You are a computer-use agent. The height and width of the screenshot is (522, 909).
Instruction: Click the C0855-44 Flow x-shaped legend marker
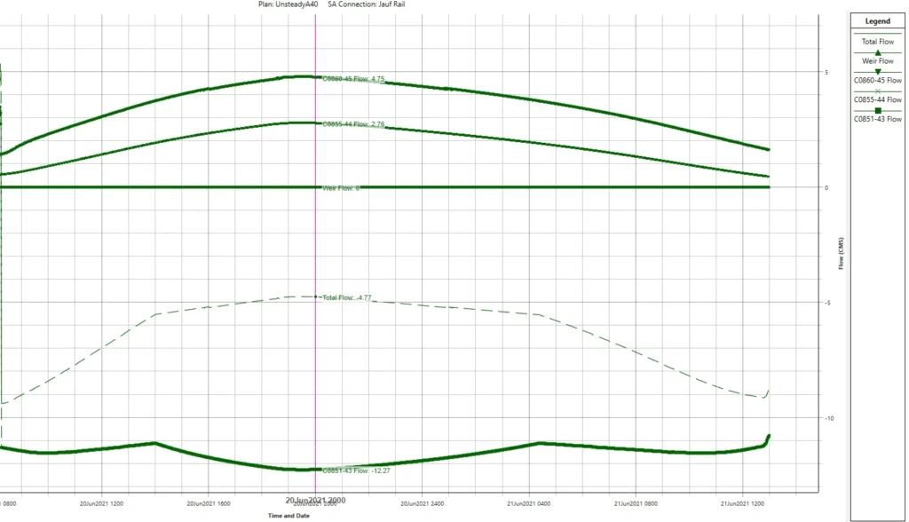click(x=877, y=91)
